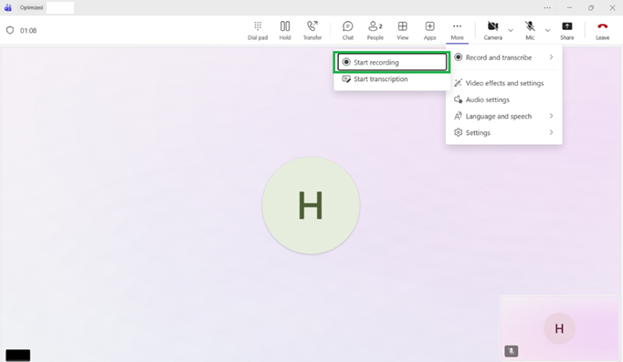Expand the Camera options dropdown arrow
623x362 pixels.
(x=511, y=30)
